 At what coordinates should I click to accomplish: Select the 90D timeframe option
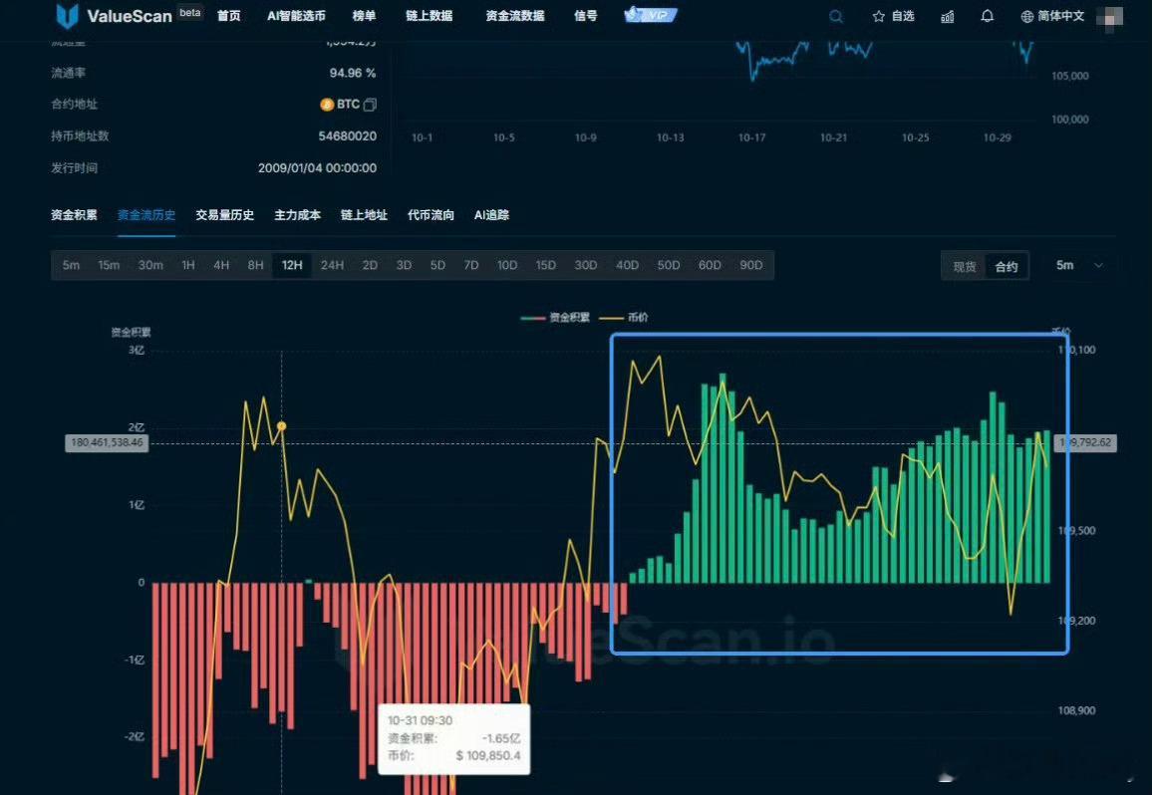tap(750, 265)
